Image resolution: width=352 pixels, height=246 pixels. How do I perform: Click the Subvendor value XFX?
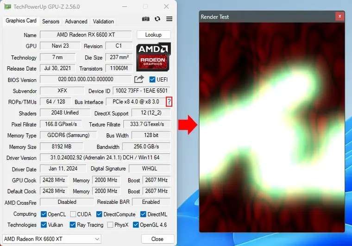[62, 91]
